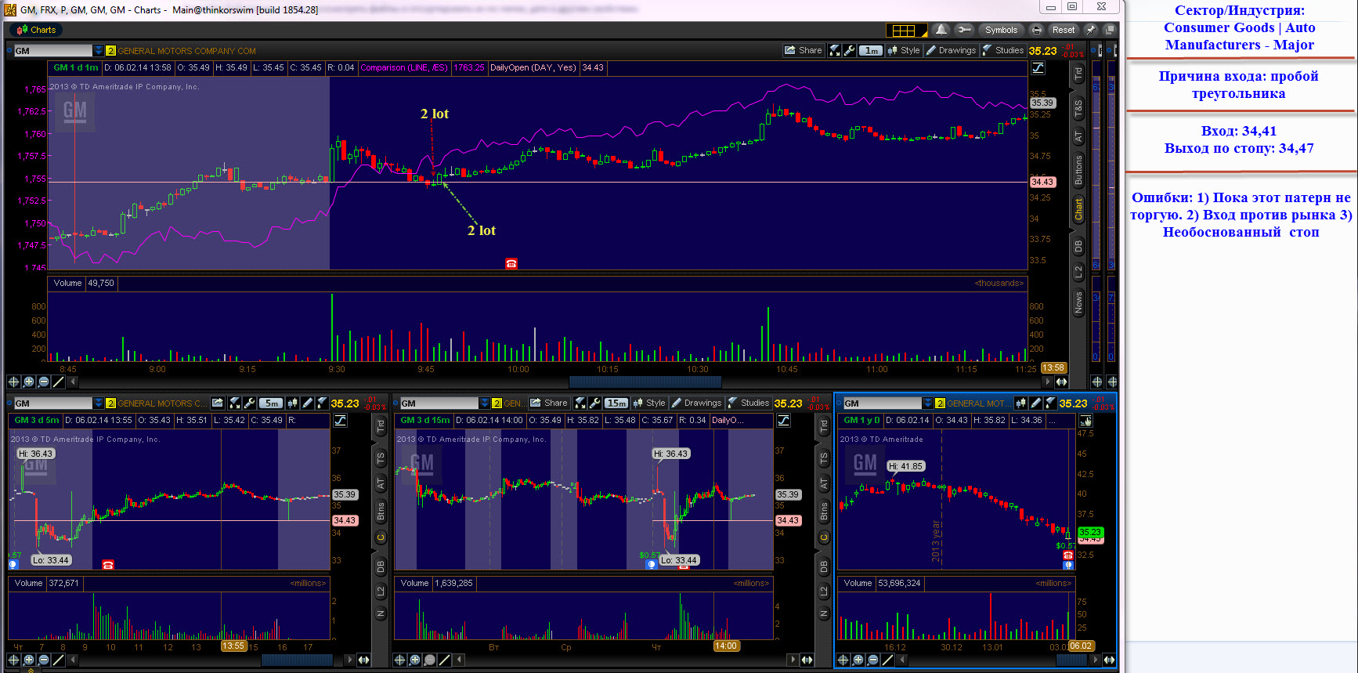Open Drawings menu on 15m chart

(697, 403)
